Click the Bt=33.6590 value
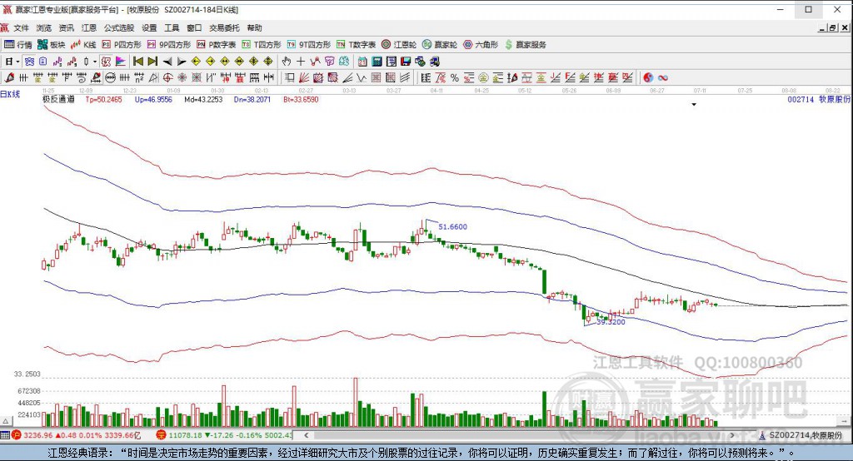The image size is (853, 461). (x=301, y=100)
